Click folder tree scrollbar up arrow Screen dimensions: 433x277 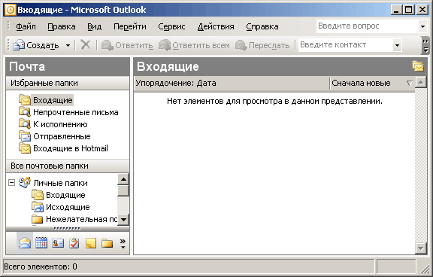click(x=123, y=179)
